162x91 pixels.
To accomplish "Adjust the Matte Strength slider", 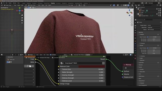I will click(82, 72).
